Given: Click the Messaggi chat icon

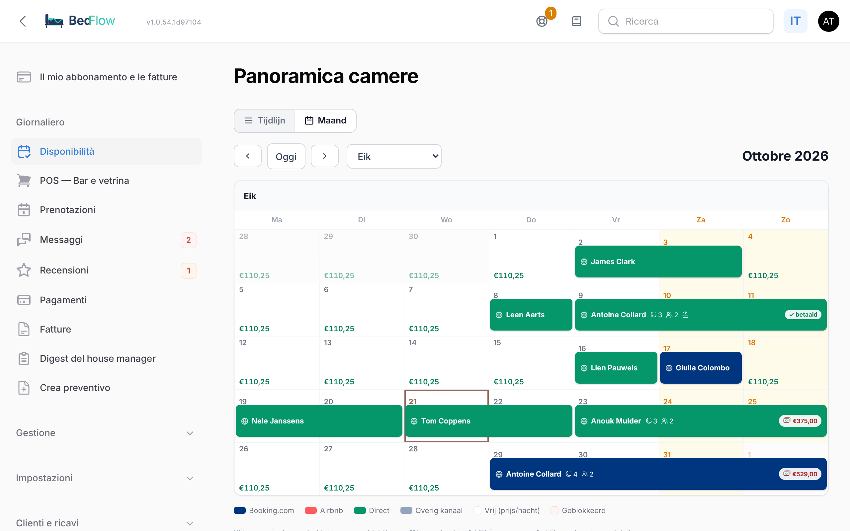Looking at the screenshot, I should [24, 240].
